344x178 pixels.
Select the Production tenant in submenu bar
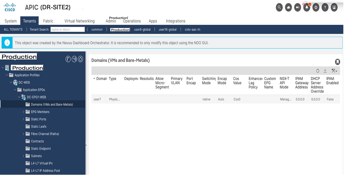(120, 30)
